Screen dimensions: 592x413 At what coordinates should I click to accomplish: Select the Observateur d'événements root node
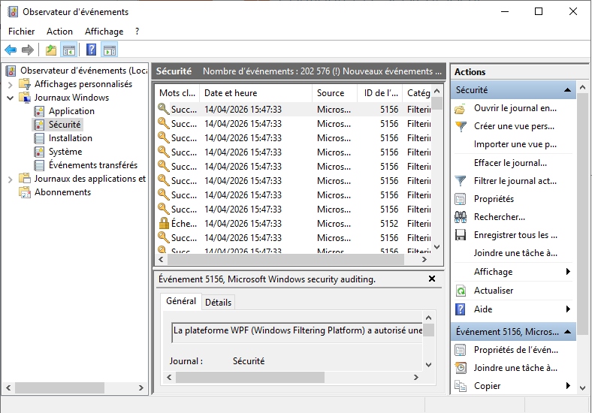coord(84,71)
